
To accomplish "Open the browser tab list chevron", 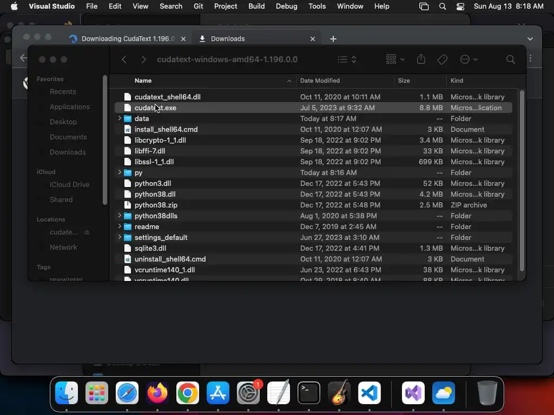I will coord(530,39).
